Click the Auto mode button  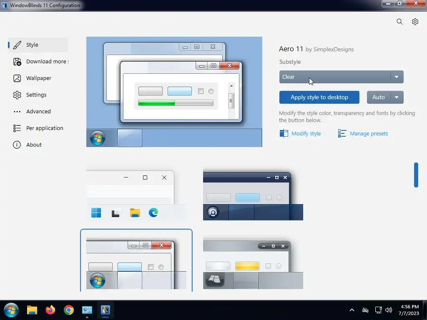(379, 97)
